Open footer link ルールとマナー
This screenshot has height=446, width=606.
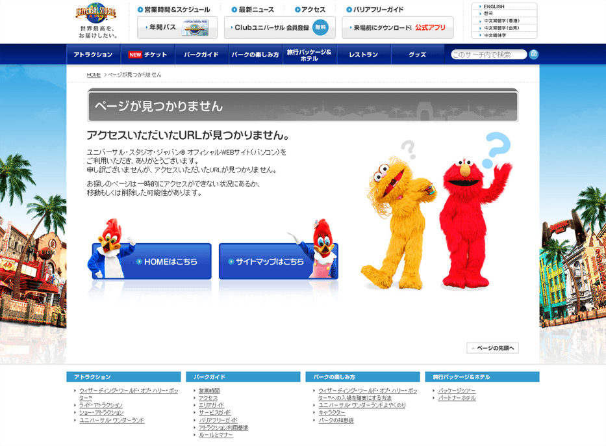point(216,435)
